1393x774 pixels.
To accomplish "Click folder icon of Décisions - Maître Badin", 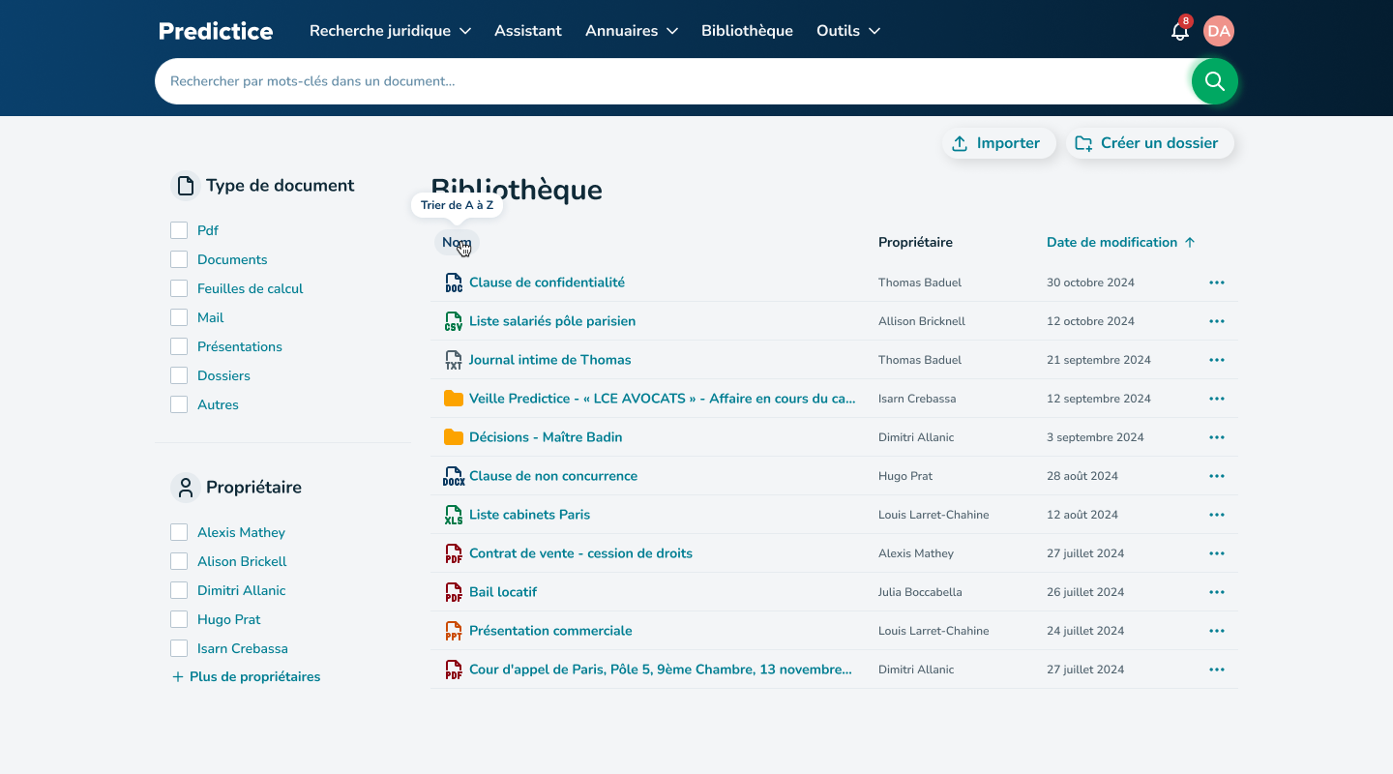I will (x=454, y=437).
